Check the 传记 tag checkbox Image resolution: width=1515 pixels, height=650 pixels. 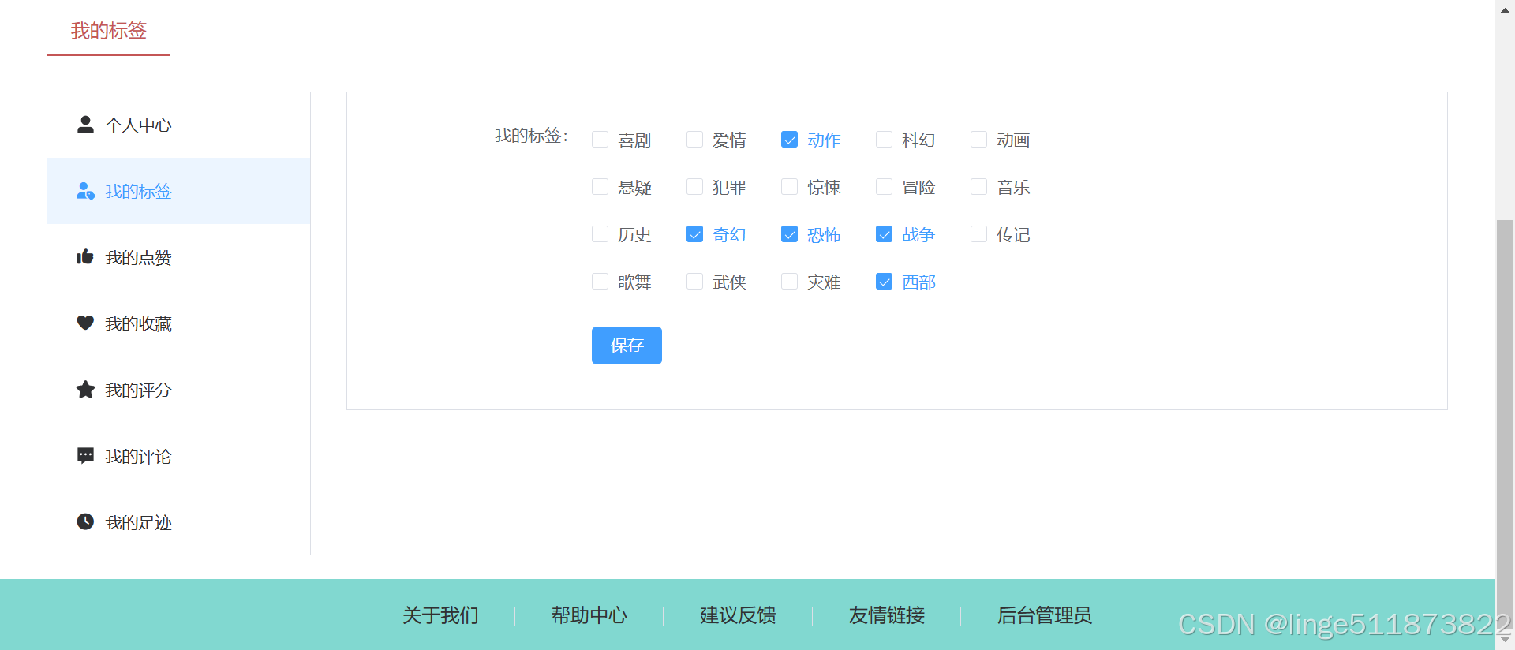pyautogui.click(x=978, y=234)
